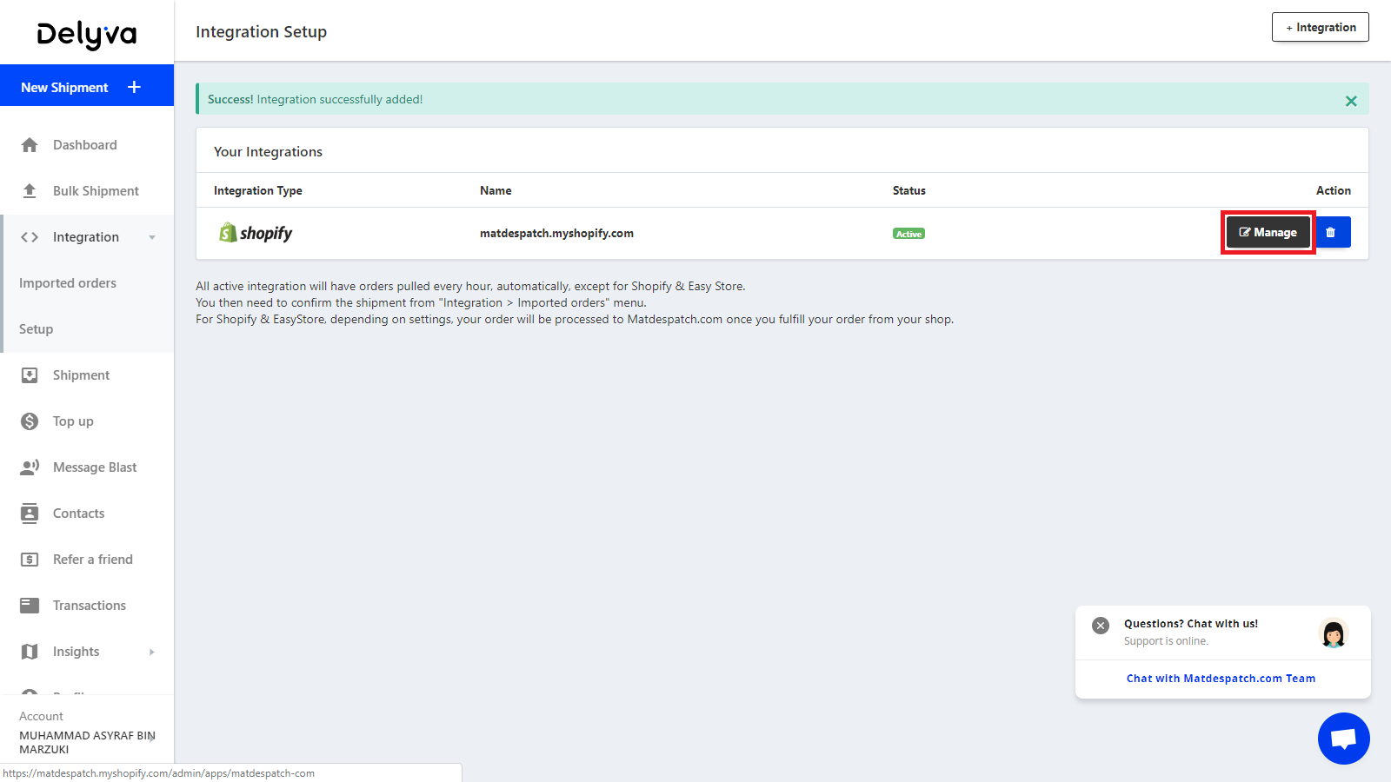Collapse the Integration menu arrow

click(152, 237)
